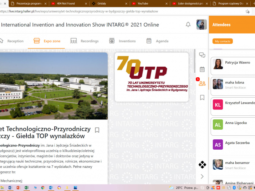Open the chat panel icon
The width and height of the screenshot is (255, 191).
pos(202,55)
